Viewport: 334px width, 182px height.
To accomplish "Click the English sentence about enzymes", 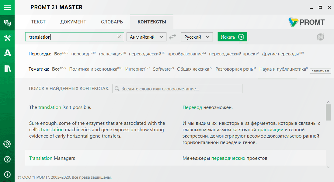I will [97, 130].
